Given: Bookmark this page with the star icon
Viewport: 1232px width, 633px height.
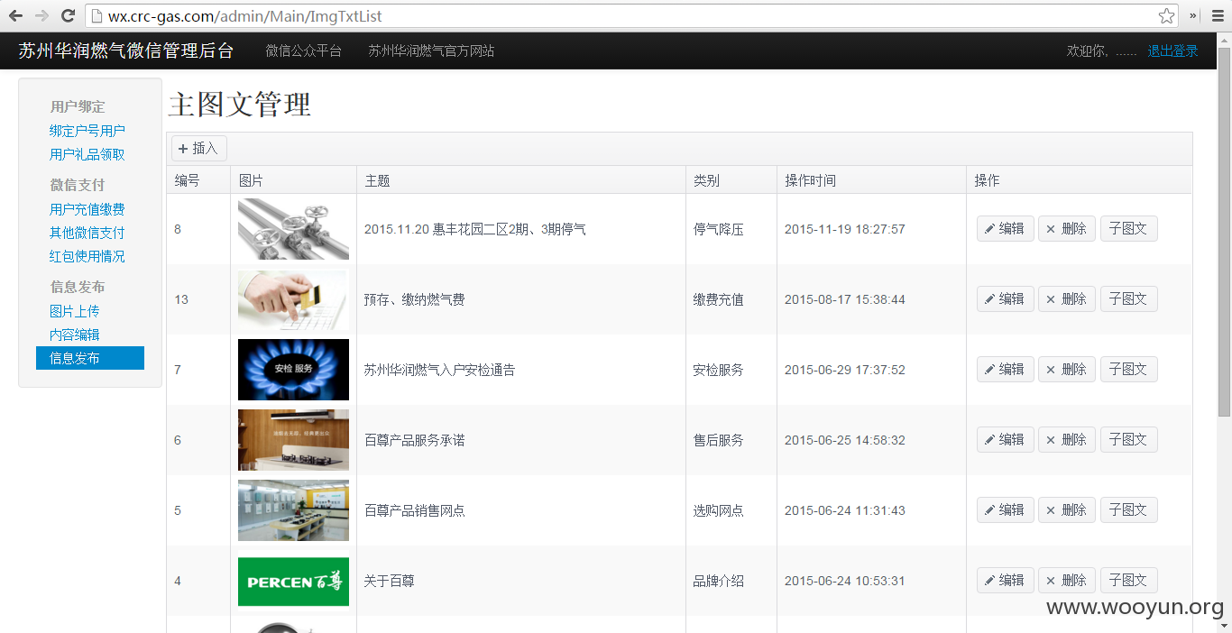Looking at the screenshot, I should (x=1166, y=15).
